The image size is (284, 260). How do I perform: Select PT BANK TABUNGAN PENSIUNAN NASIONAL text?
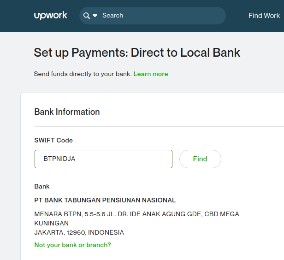coord(105,200)
